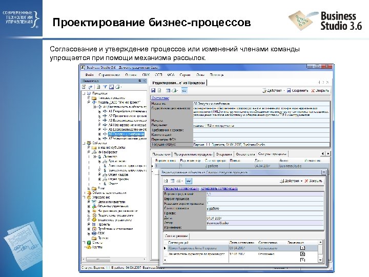This screenshot has height=277, width=369.
Task: Switch to the Показатели tab
Action: [161, 154]
